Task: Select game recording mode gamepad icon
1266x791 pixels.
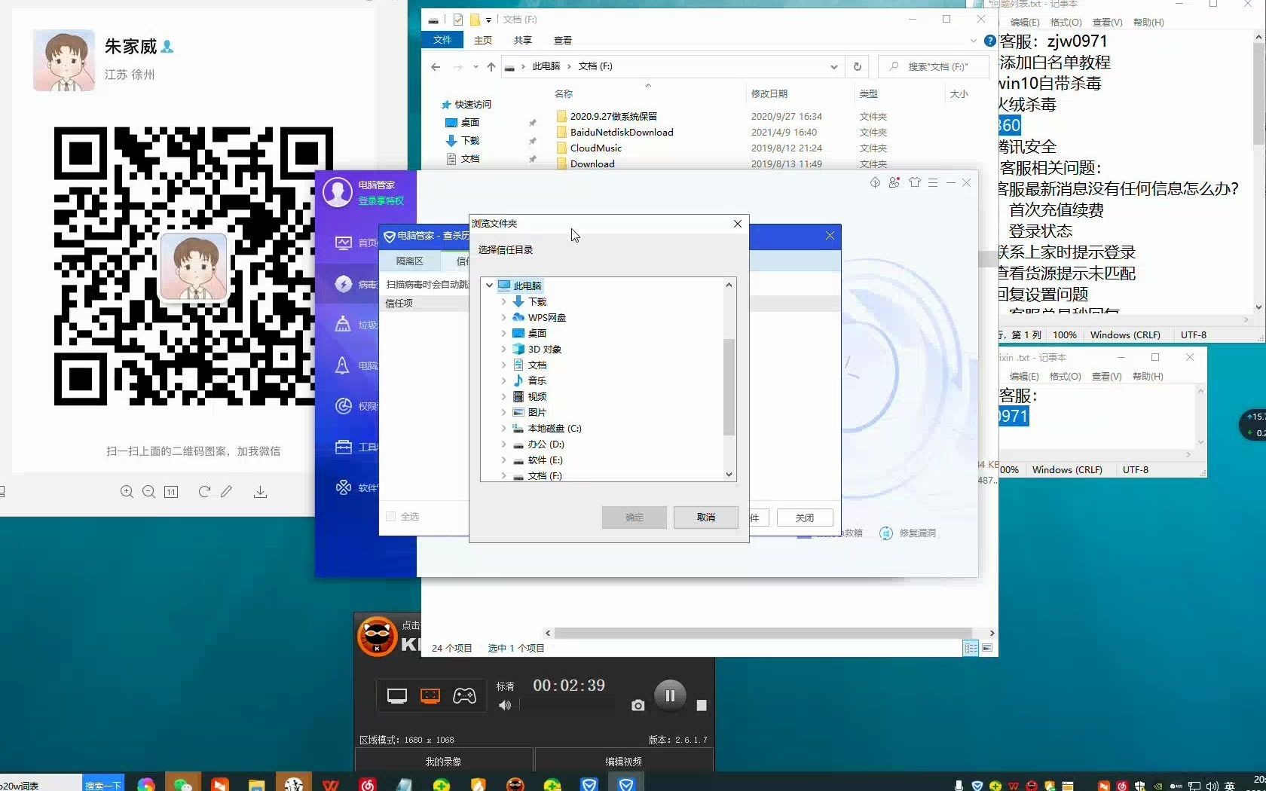Action: [x=464, y=696]
